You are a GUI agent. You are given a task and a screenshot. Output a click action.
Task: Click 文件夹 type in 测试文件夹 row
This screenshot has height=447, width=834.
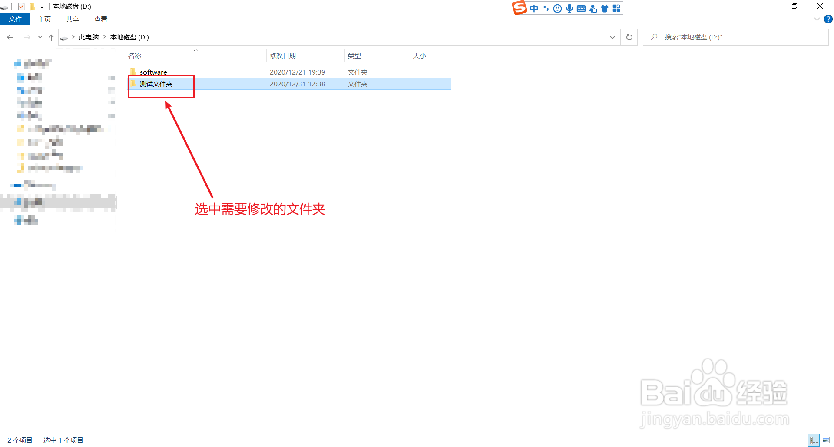click(x=357, y=84)
